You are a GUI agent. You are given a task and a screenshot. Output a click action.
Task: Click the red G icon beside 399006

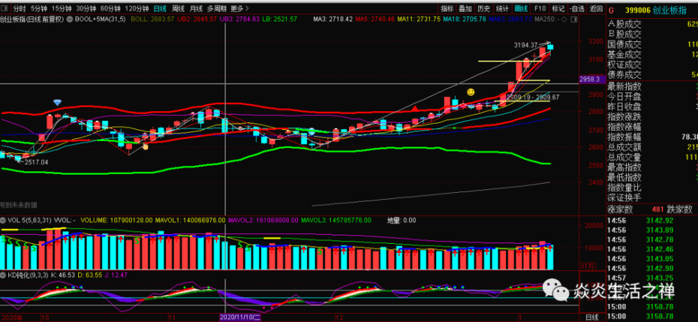611,10
